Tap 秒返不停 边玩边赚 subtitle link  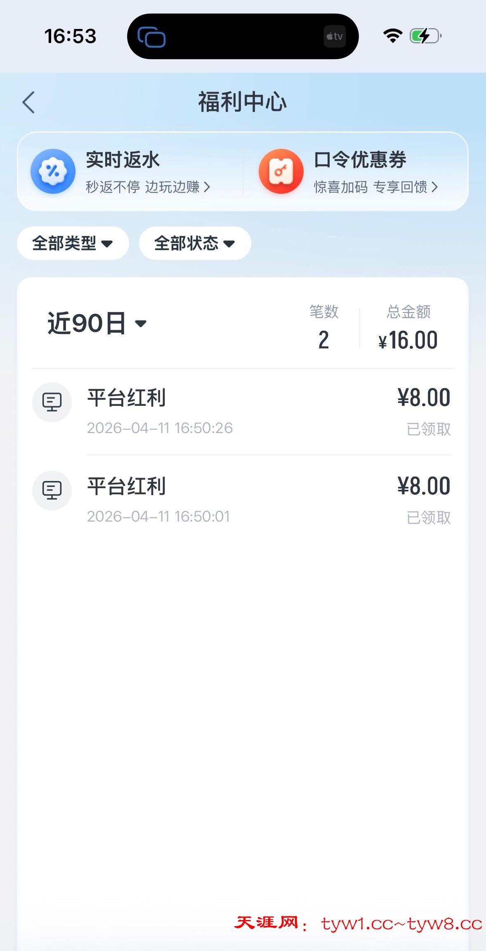coord(148,187)
